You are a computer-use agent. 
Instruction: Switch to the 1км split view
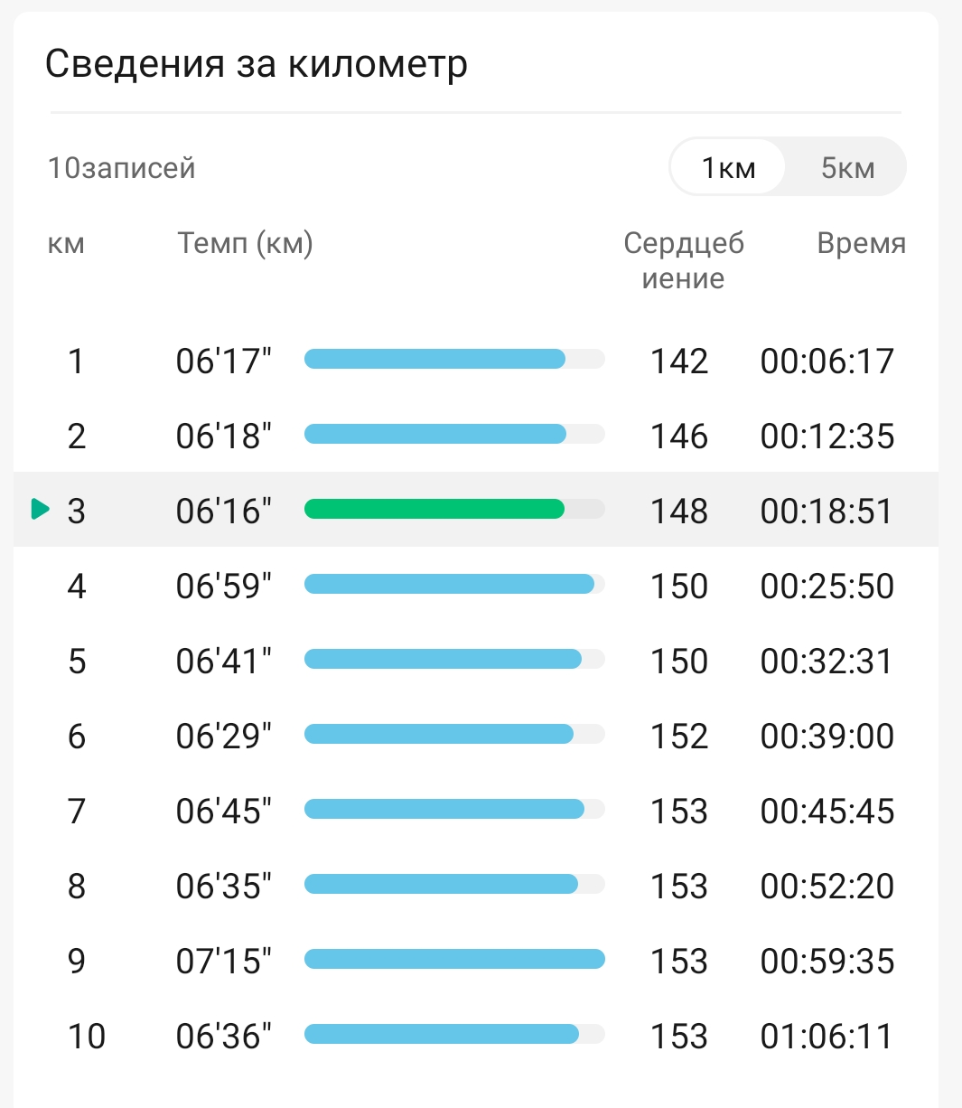(728, 167)
